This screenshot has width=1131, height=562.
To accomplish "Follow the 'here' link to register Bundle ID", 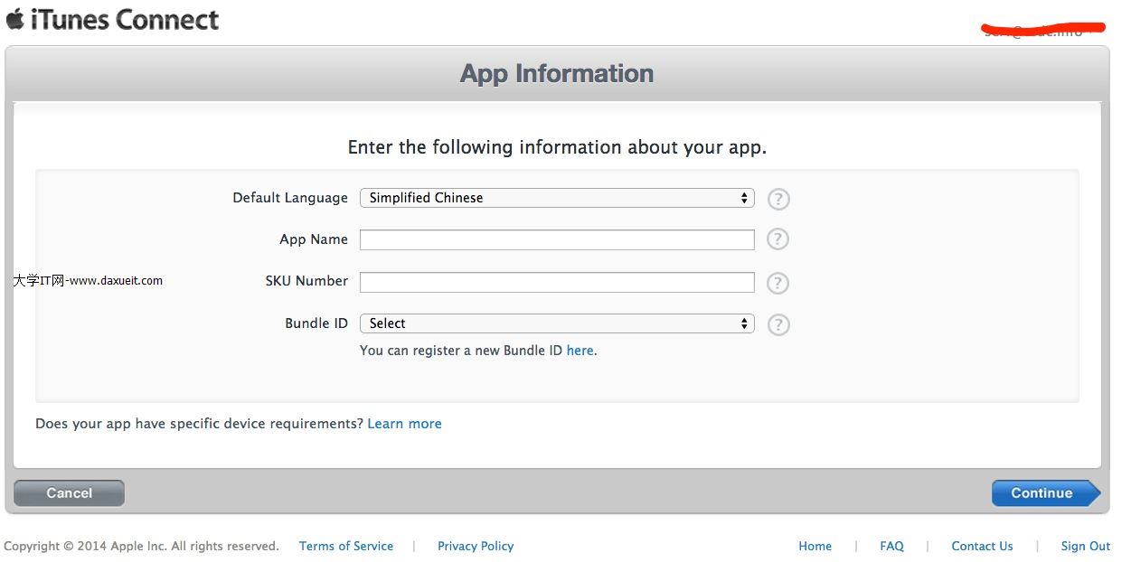I will 580,351.
